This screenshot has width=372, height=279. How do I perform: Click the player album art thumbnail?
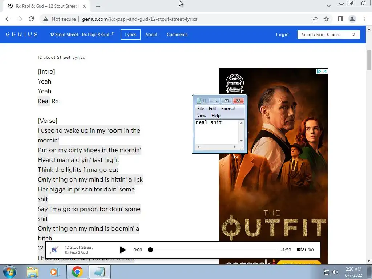point(54,250)
